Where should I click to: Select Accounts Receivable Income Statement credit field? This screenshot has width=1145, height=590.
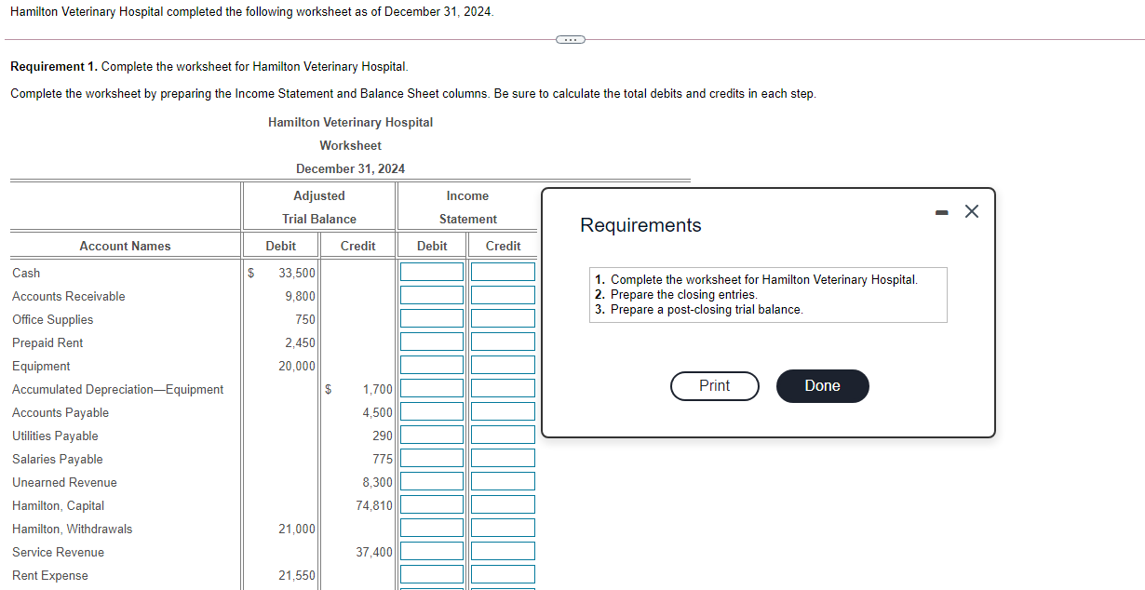(x=503, y=295)
